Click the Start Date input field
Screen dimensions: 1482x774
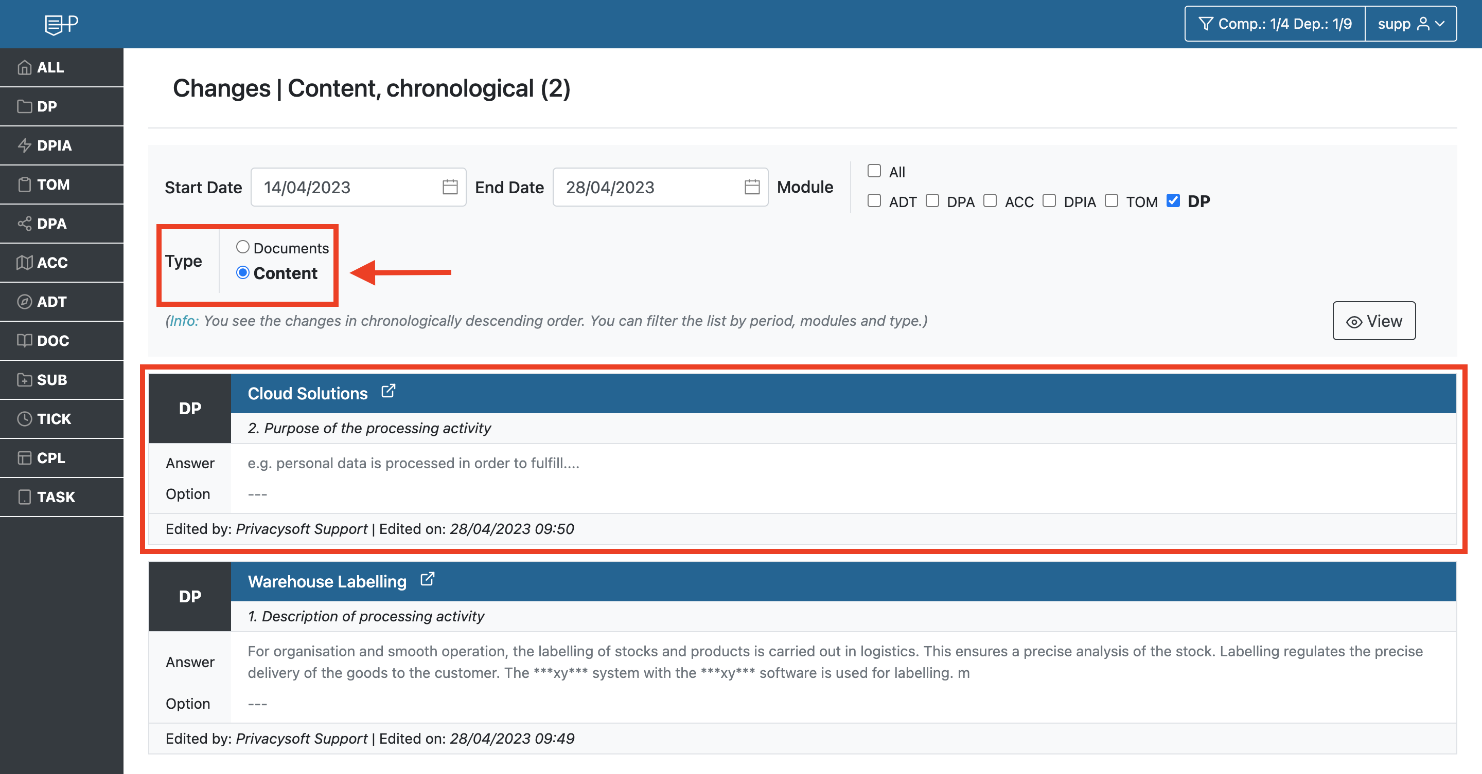pos(358,187)
